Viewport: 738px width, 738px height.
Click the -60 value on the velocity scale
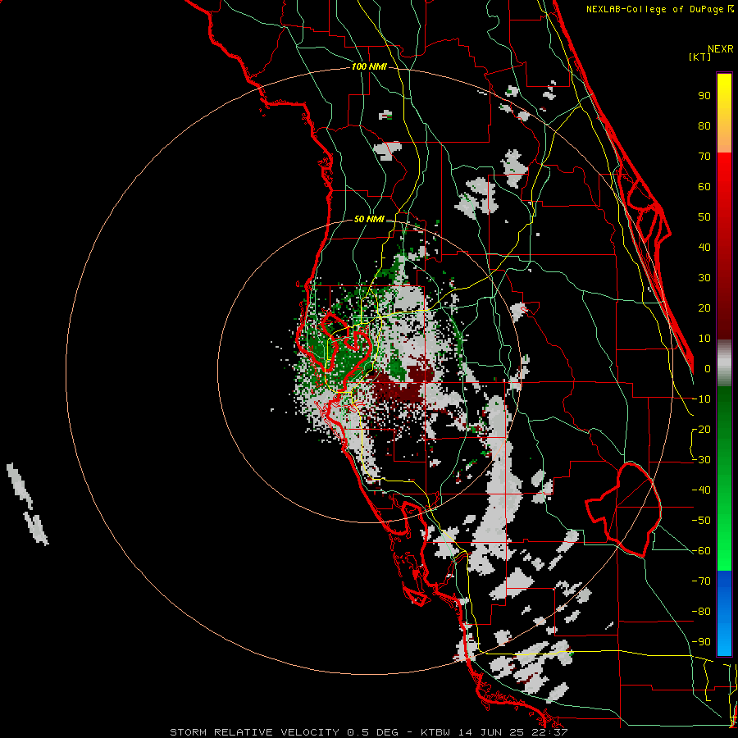(701, 551)
